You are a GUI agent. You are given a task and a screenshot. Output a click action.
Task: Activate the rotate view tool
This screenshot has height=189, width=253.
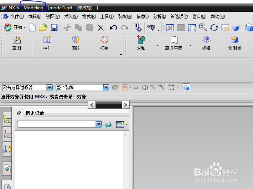click(214, 27)
